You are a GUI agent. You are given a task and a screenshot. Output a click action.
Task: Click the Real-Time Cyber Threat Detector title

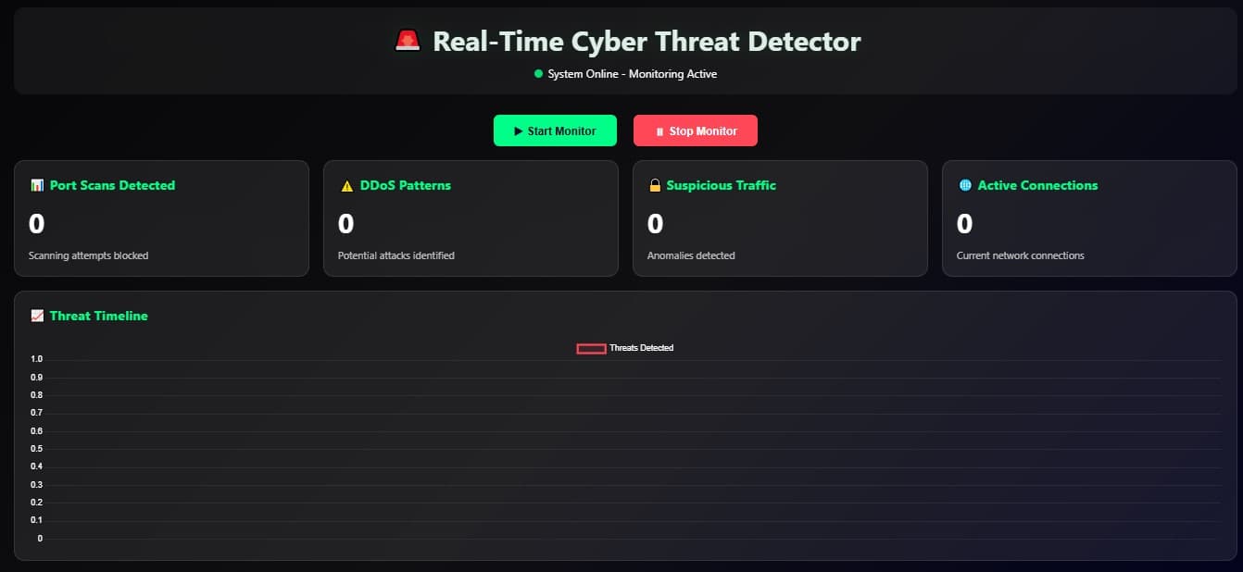[646, 41]
